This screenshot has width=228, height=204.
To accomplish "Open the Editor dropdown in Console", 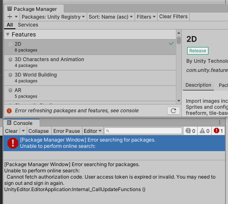I will click(93, 131).
